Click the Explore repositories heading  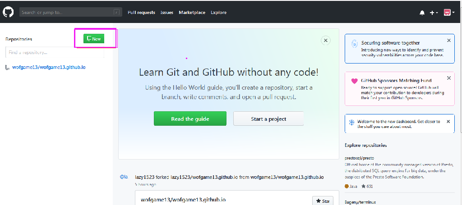tap(365, 145)
